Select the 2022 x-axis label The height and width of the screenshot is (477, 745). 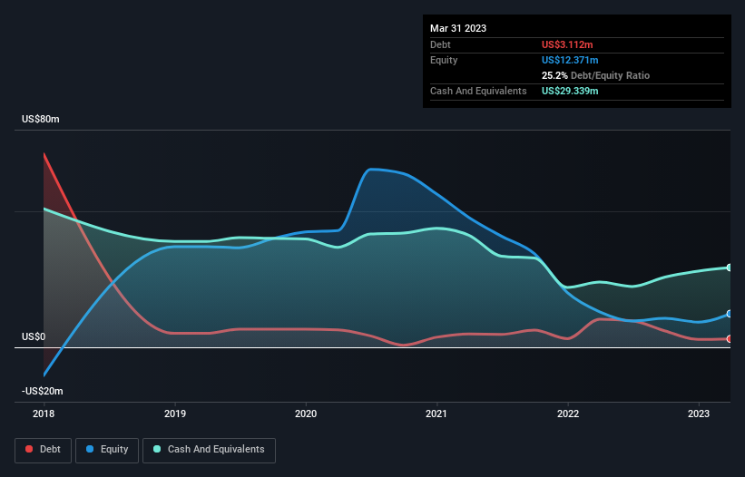(568, 414)
